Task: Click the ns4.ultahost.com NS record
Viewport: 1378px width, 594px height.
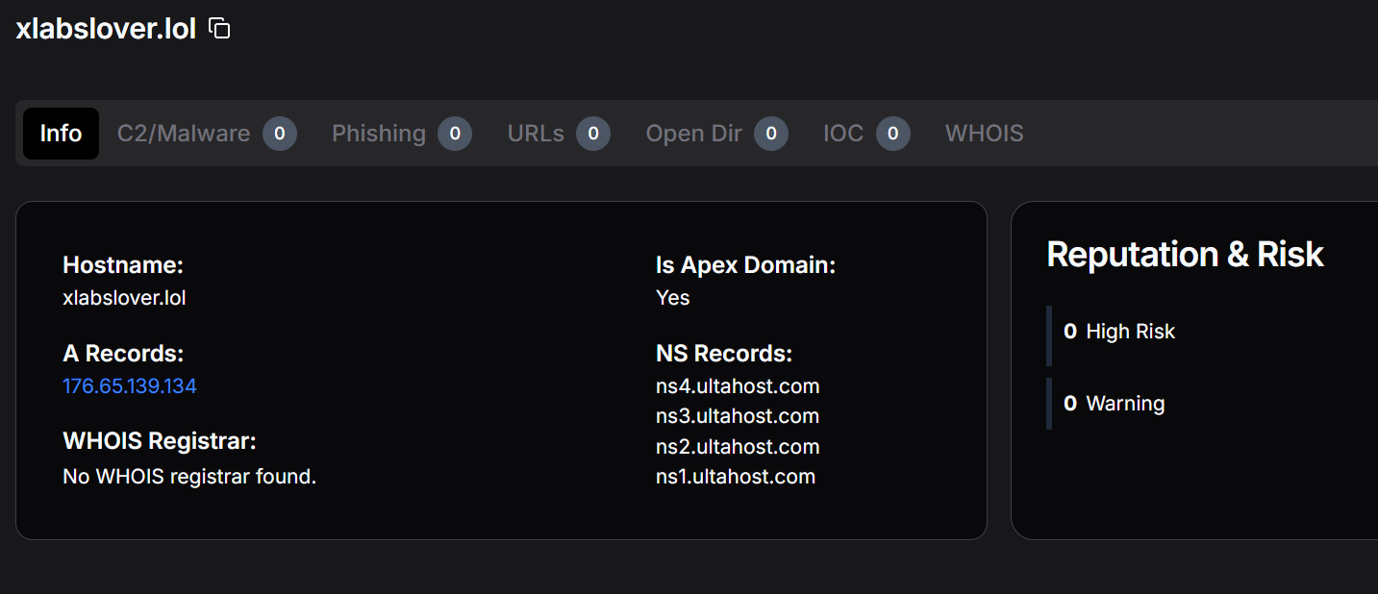Action: 738,386
